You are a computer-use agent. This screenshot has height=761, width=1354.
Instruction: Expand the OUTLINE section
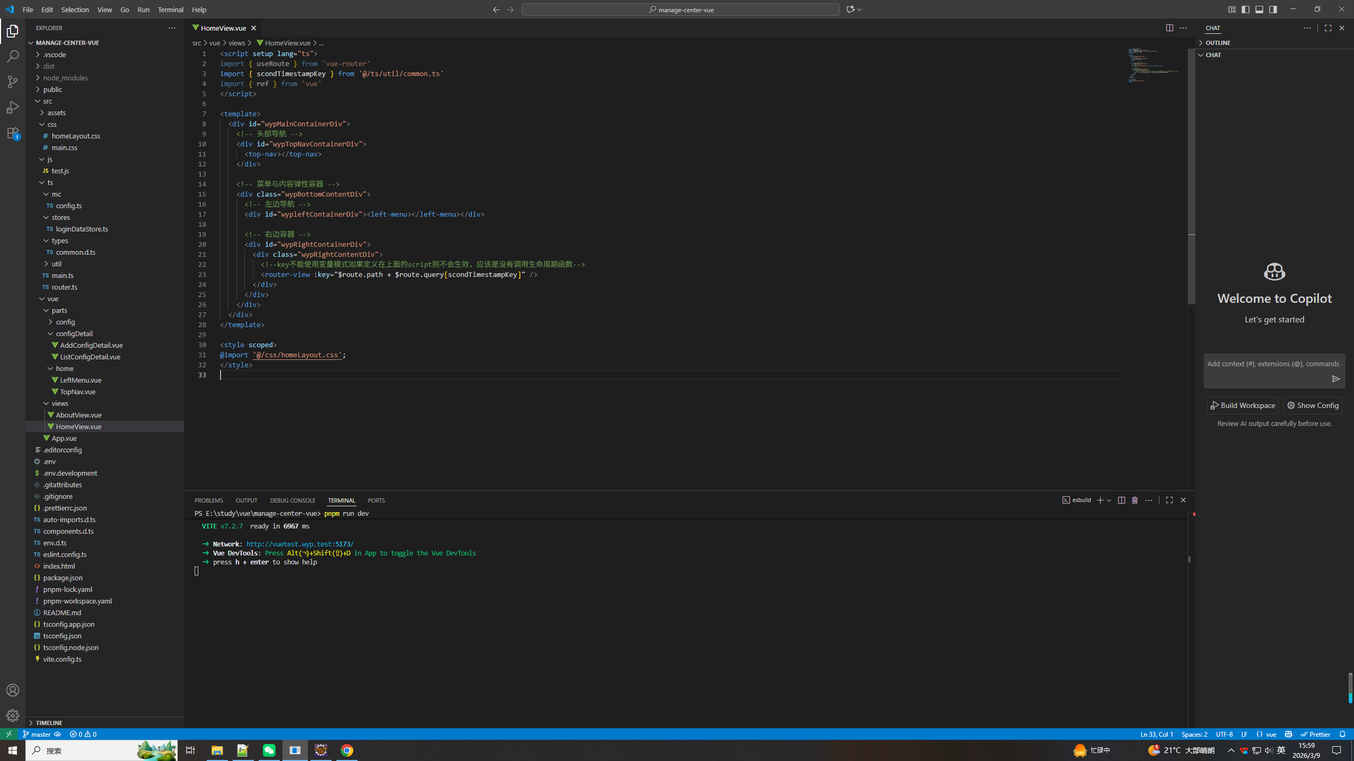(x=1275, y=43)
